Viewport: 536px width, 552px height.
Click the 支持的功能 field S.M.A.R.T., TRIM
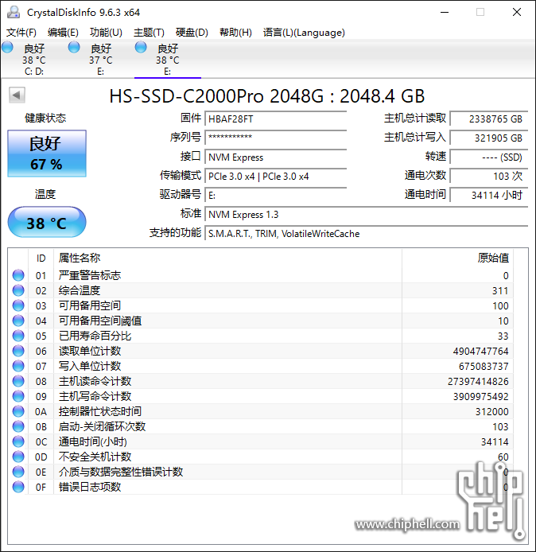coord(367,233)
